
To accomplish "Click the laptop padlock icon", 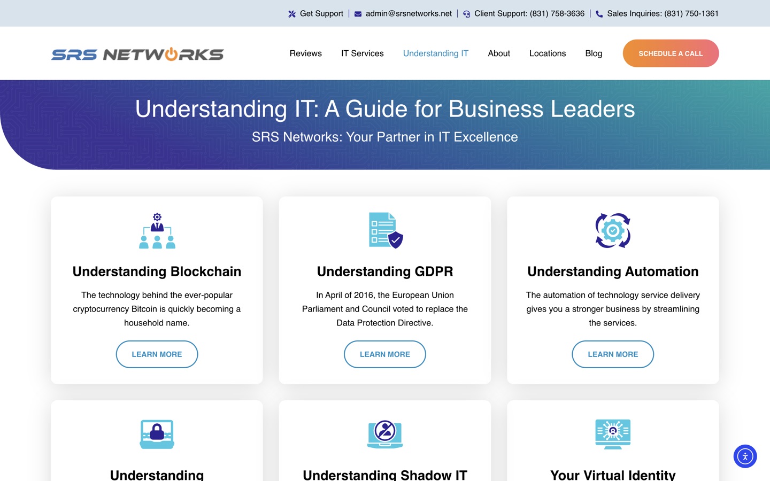I will coord(157,434).
